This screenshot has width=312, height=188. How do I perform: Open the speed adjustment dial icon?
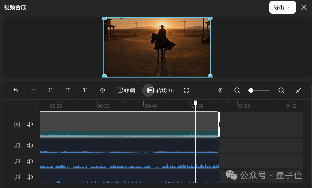(x=102, y=90)
